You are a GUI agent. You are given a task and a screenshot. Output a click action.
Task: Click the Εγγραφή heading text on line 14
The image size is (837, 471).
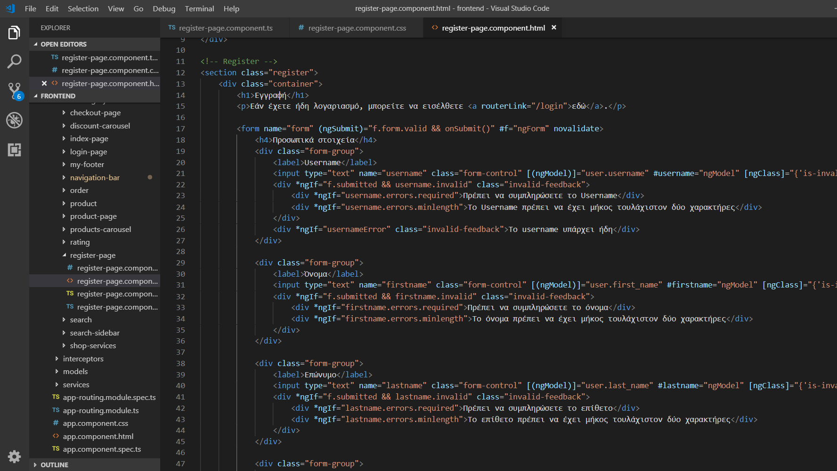tap(270, 95)
